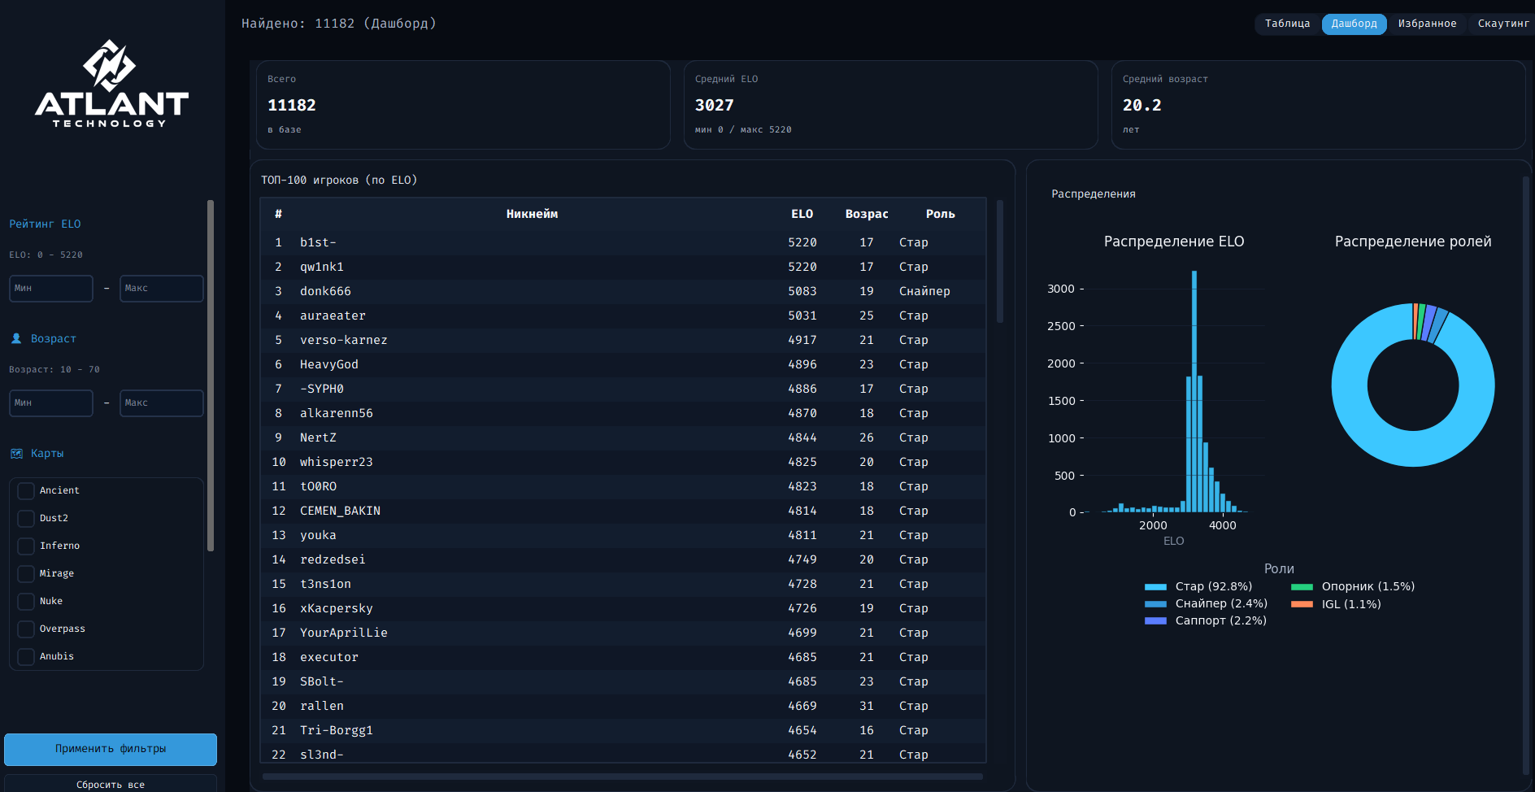This screenshot has width=1535, height=792.
Task: Sort the table by ELO column header
Action: 802,214
